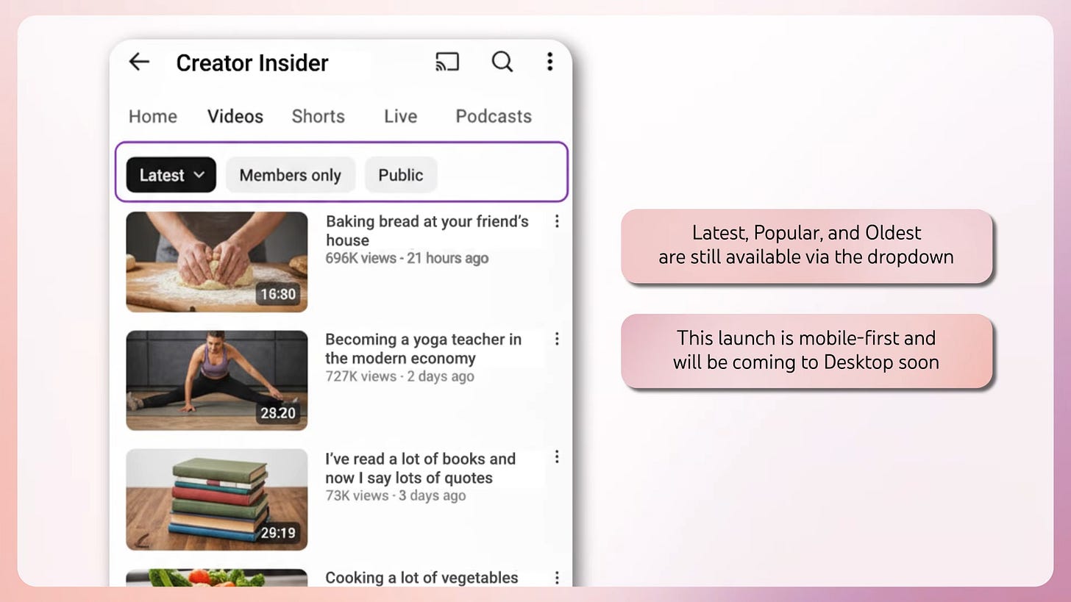Open options for Baking bread video
1071x602 pixels.
coord(557,221)
